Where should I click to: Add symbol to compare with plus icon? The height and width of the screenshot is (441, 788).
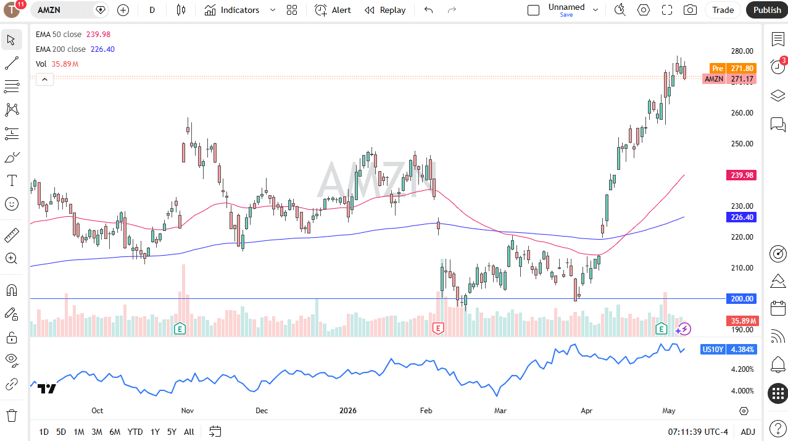[x=123, y=10]
